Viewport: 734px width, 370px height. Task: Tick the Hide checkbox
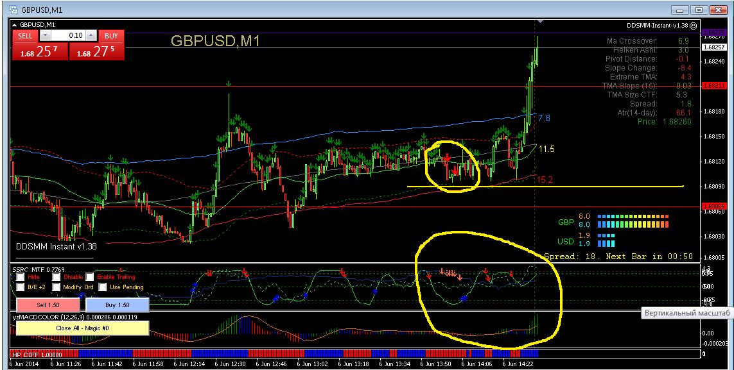pos(20,276)
